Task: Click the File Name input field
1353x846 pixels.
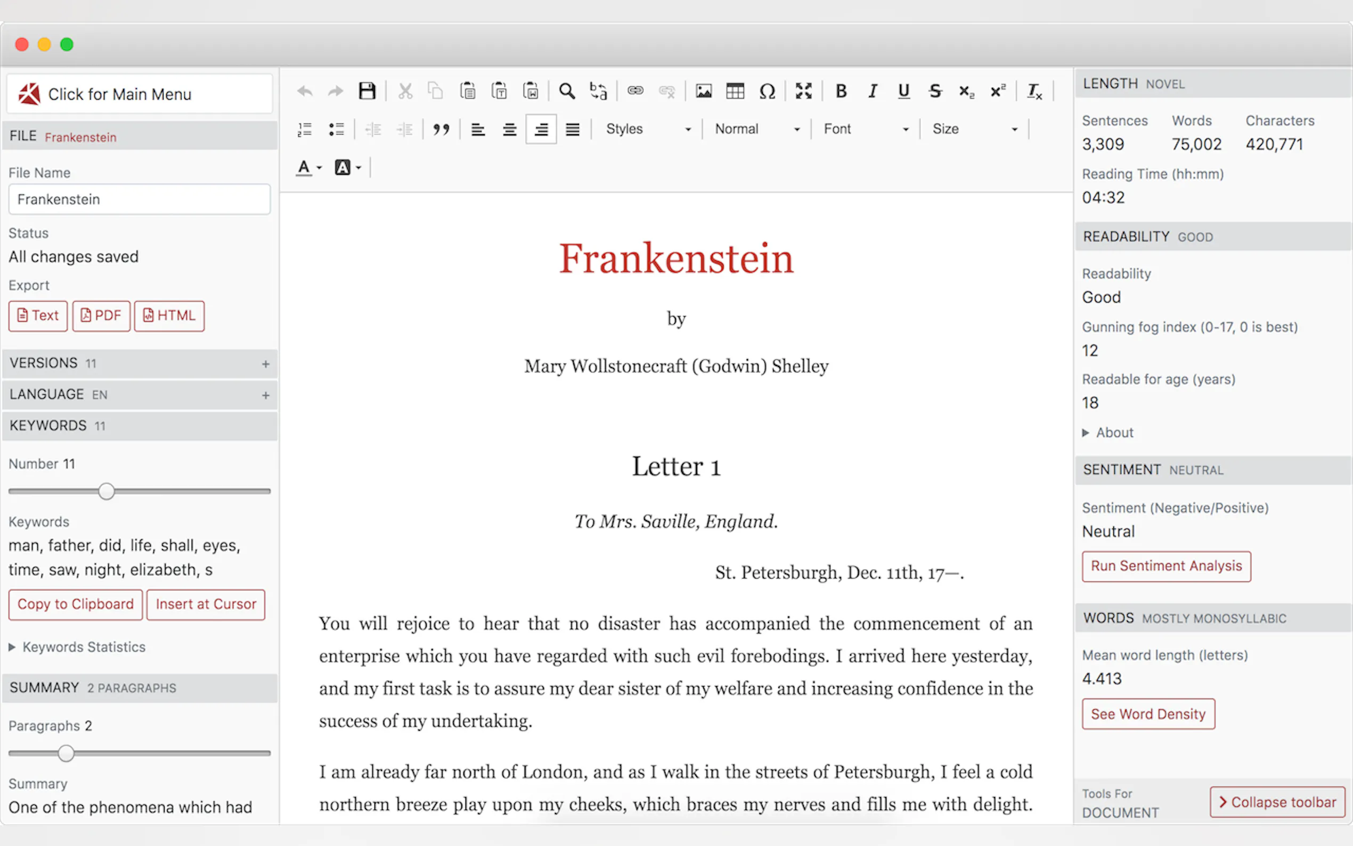Action: (140, 199)
